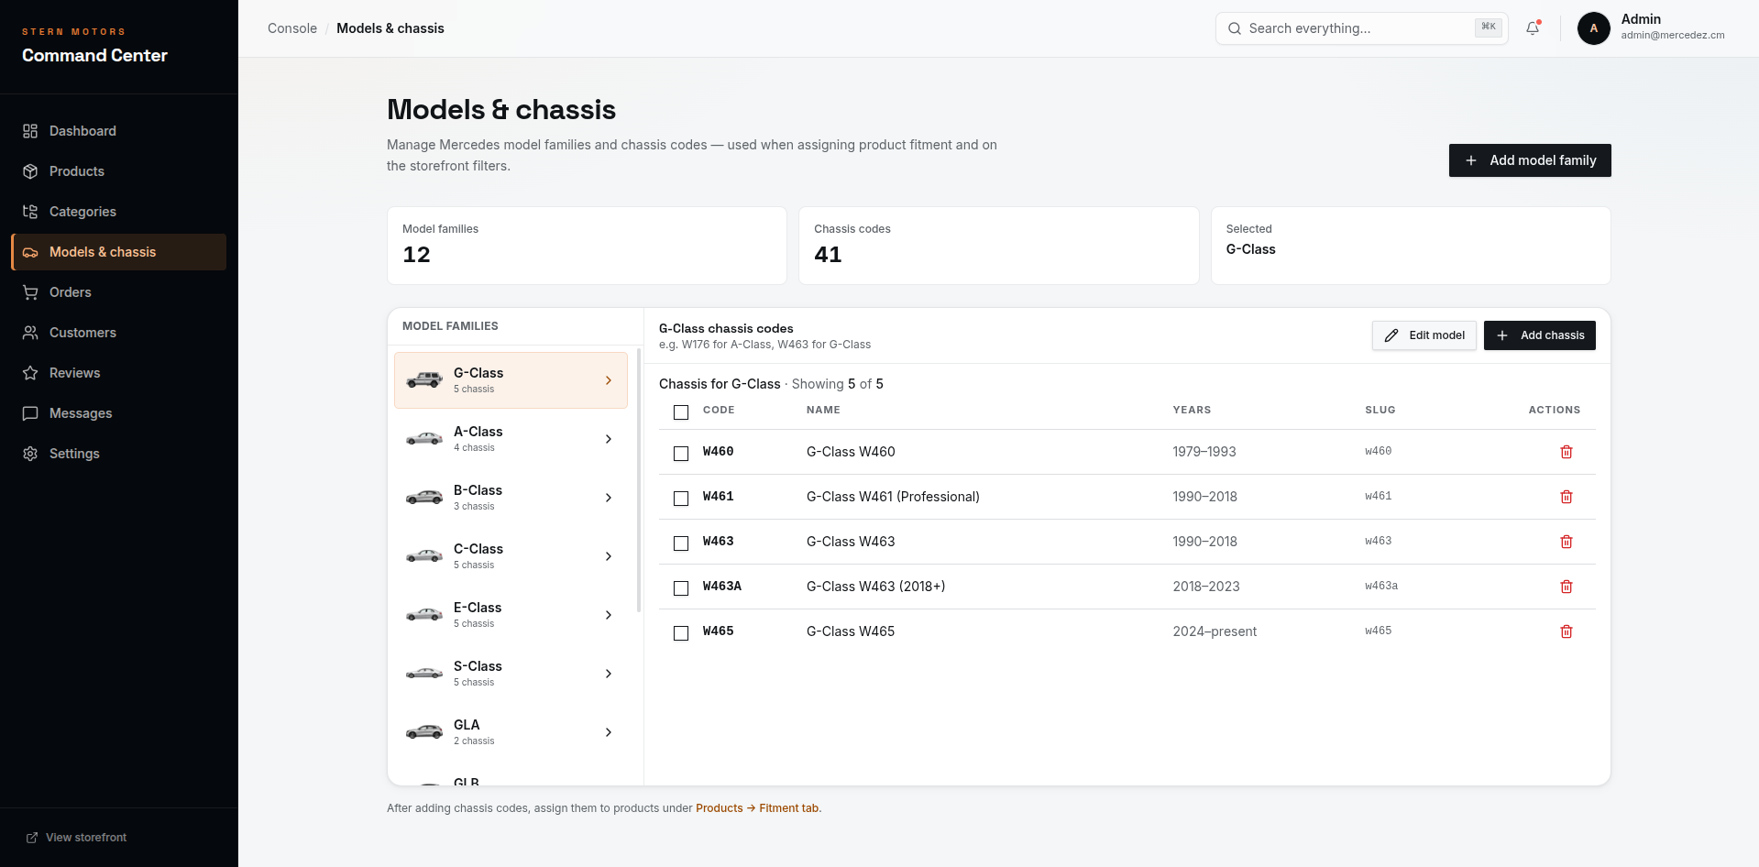The image size is (1759, 867).
Task: Check the W463A row checkbox
Action: [x=681, y=588]
